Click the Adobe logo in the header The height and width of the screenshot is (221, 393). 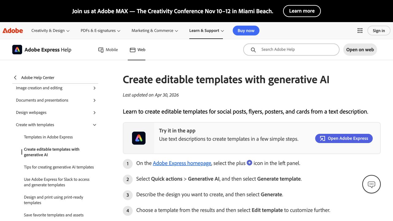pos(13,31)
